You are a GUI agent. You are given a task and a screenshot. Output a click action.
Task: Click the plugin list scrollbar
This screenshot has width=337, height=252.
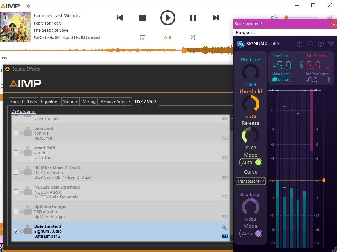coord(232,178)
